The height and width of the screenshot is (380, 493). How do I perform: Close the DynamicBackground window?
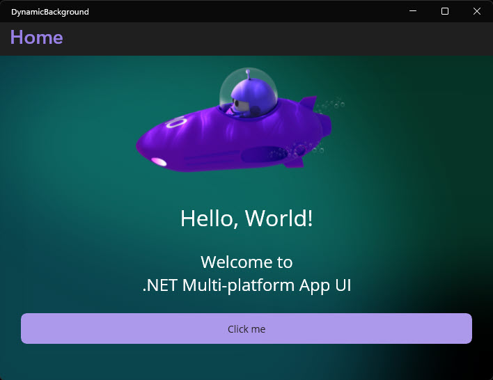(x=477, y=11)
